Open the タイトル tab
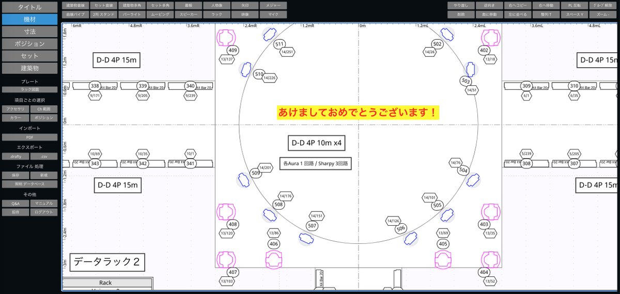This screenshot has width=620, height=294. (29, 7)
